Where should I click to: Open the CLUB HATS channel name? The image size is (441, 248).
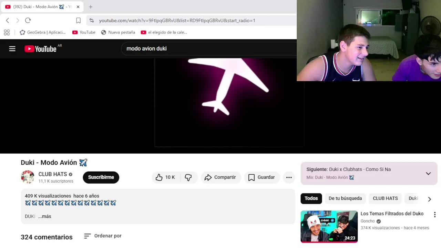point(53,174)
